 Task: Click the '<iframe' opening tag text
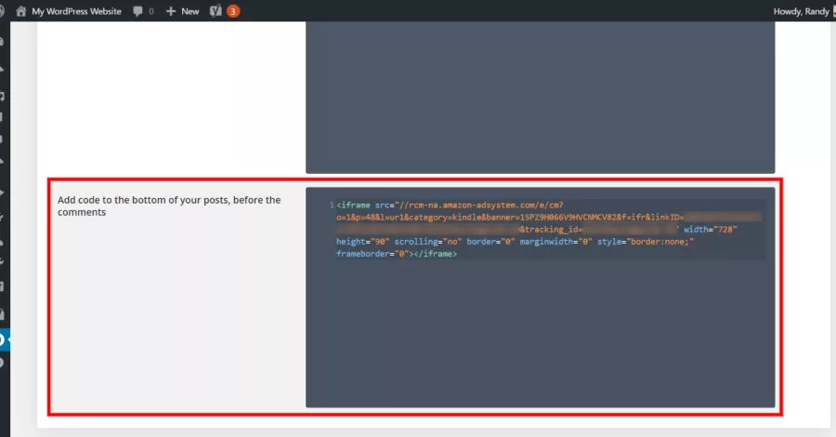tap(353, 205)
